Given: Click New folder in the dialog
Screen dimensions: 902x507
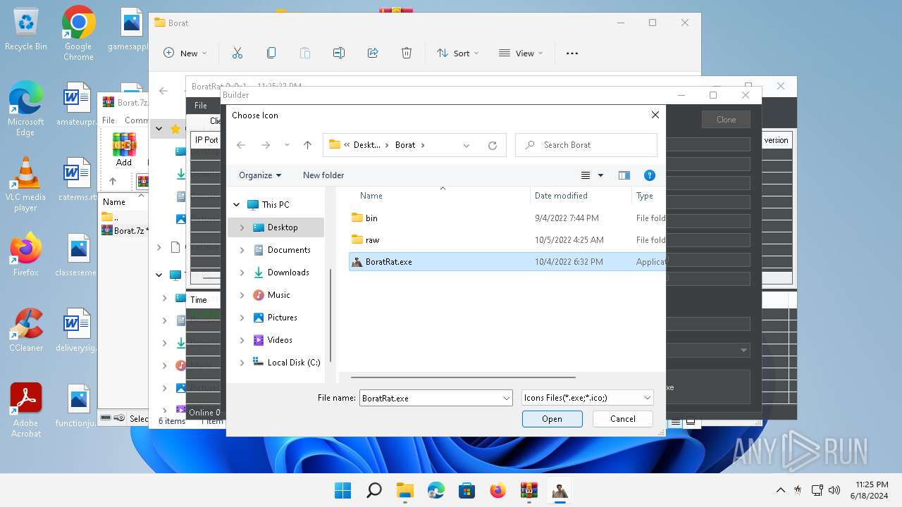Looking at the screenshot, I should pos(323,175).
